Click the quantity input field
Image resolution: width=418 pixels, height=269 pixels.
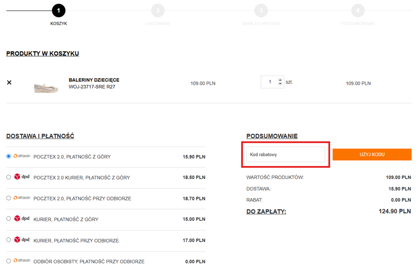269,82
